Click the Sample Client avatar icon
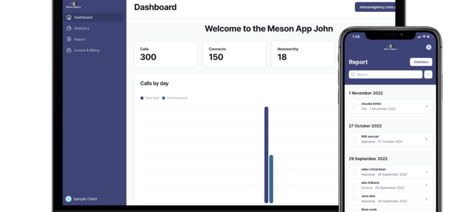 (x=68, y=199)
